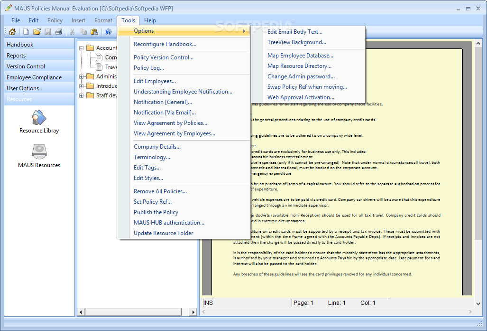Choose Update Resource Folder entry
This screenshot has height=331, width=487.
pos(184,233)
